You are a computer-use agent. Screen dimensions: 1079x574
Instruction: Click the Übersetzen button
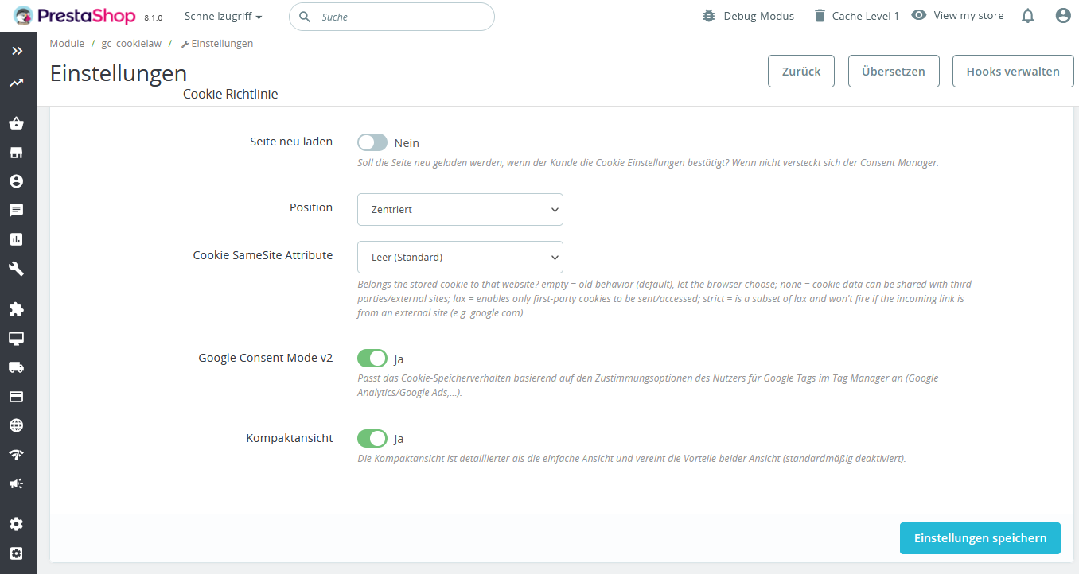(894, 71)
